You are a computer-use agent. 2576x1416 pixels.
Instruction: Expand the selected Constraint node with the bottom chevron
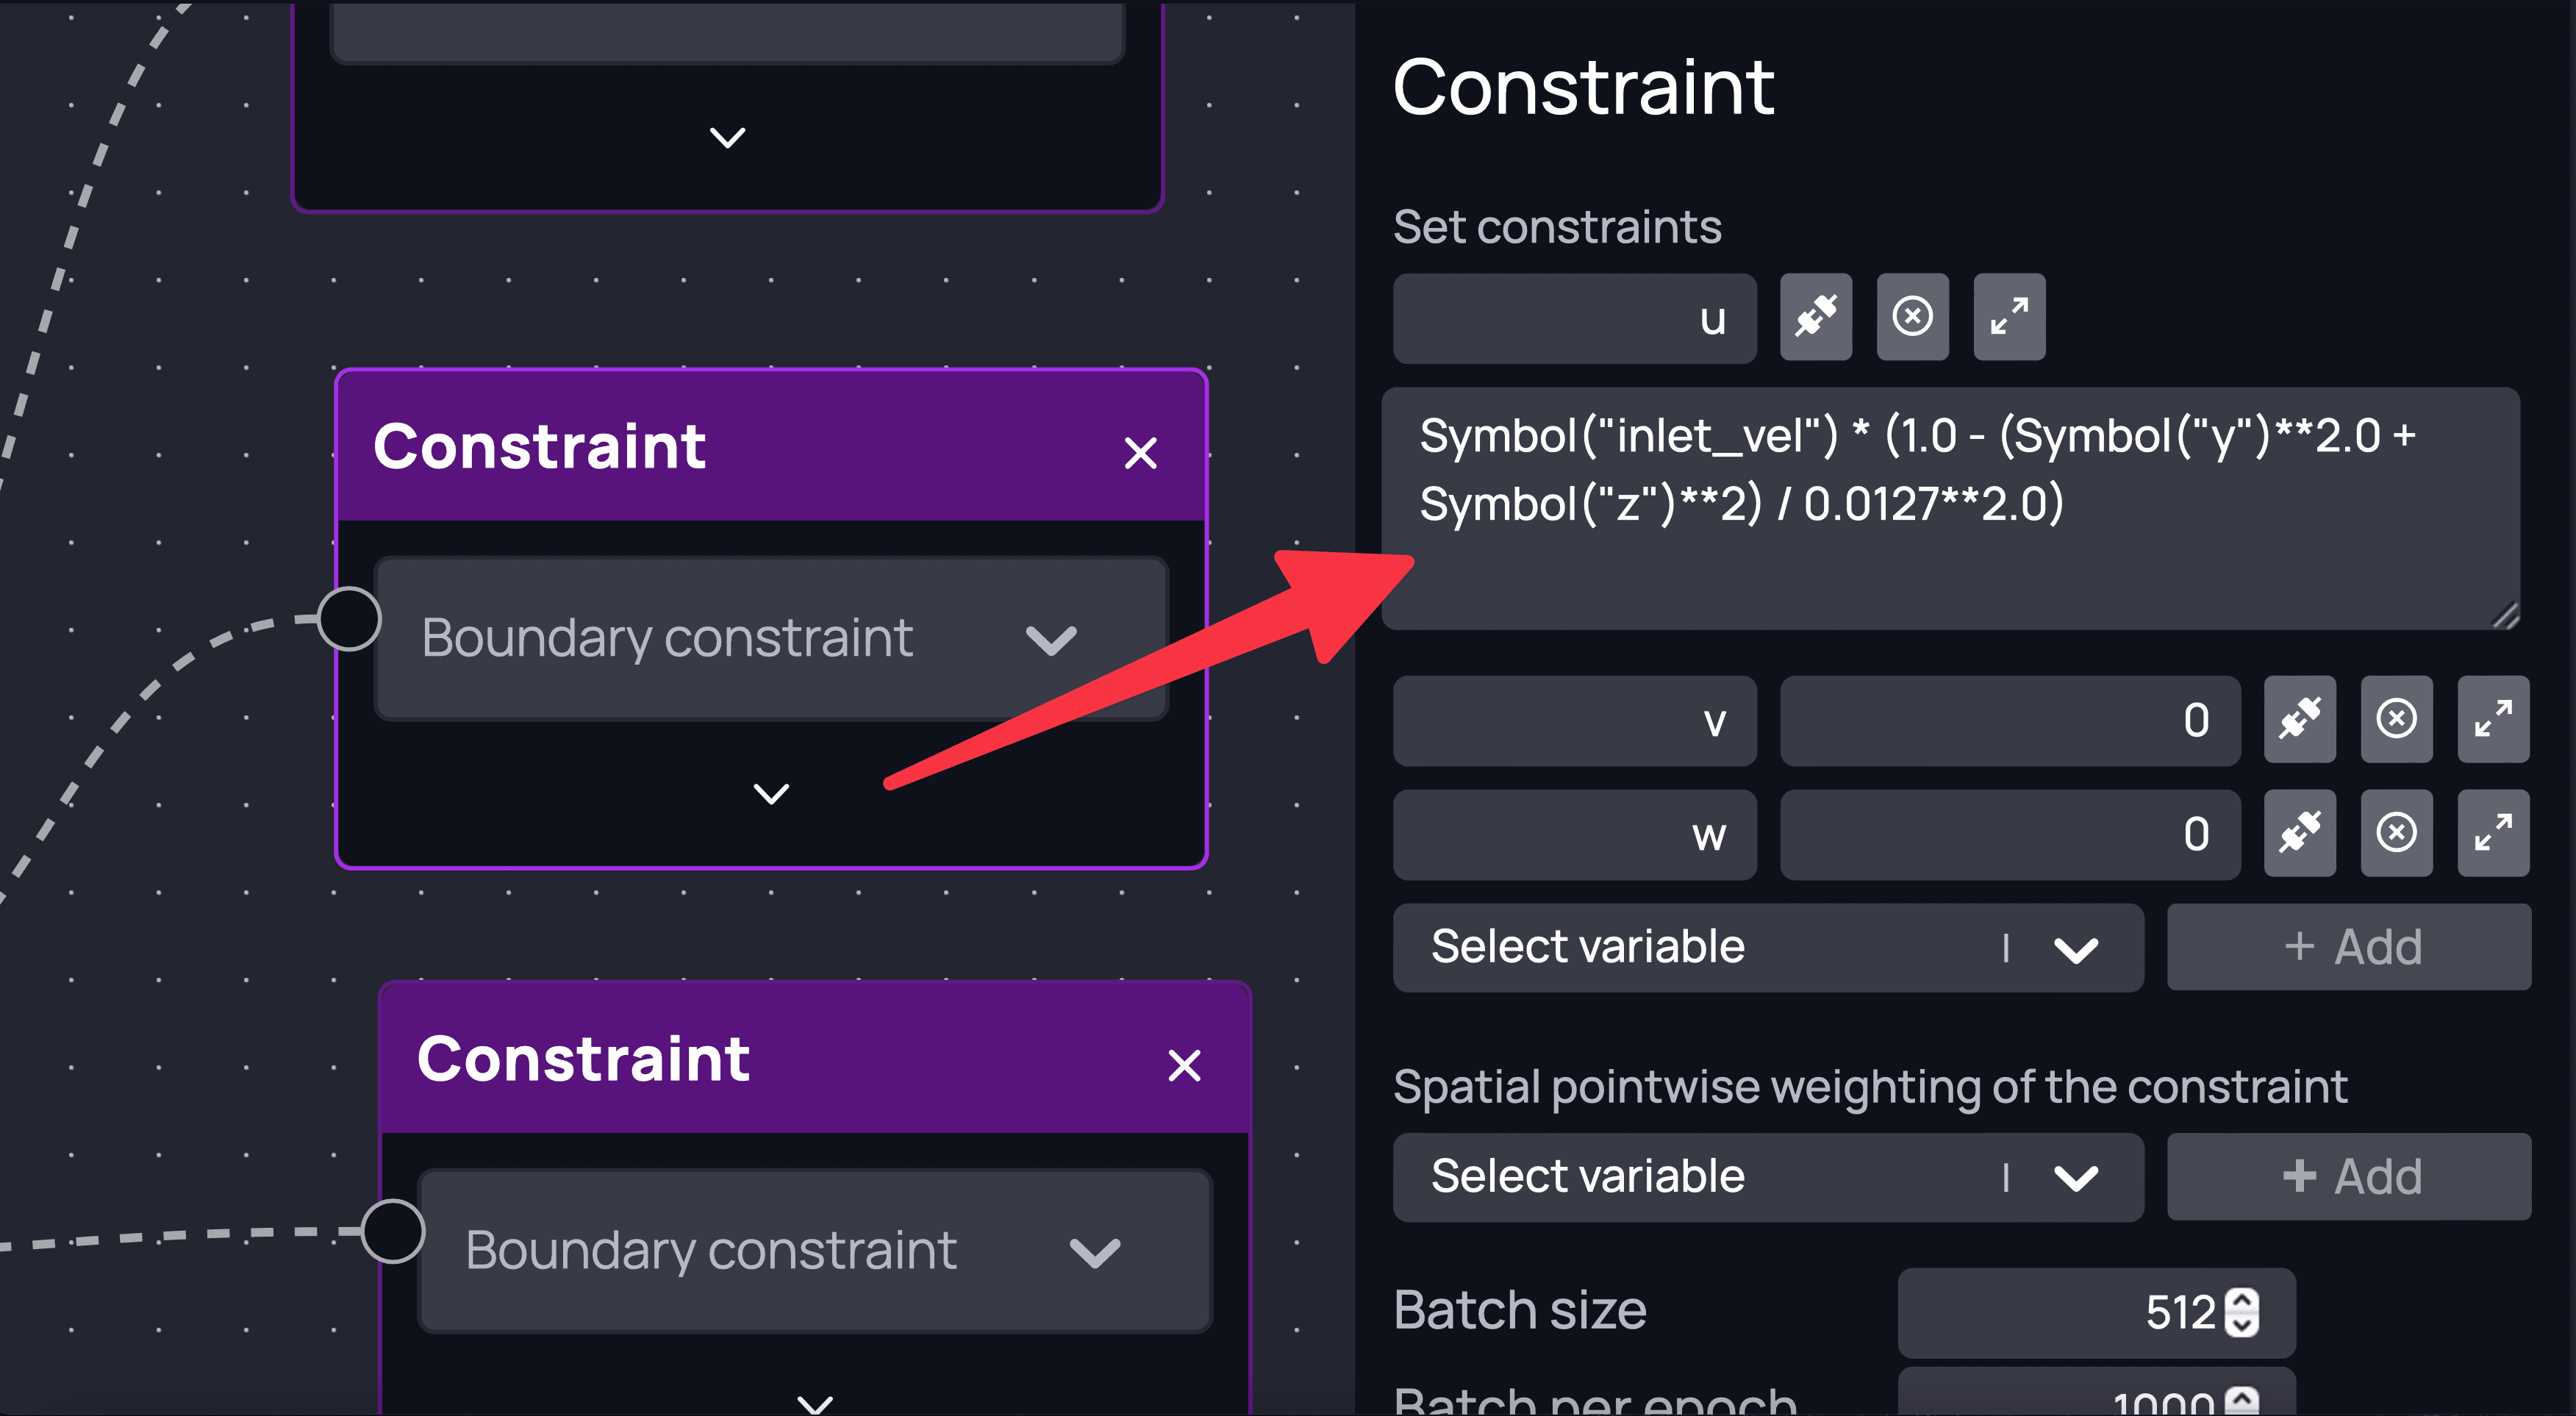771,794
